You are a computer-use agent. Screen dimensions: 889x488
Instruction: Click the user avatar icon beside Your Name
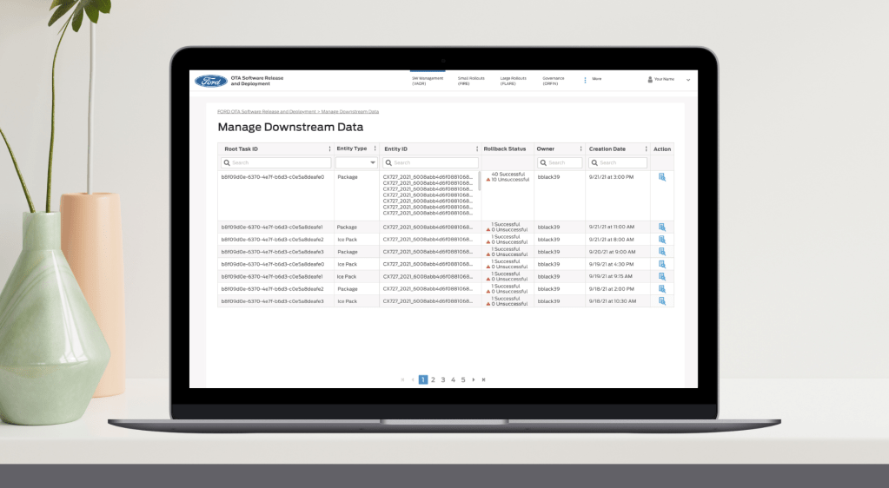click(650, 79)
